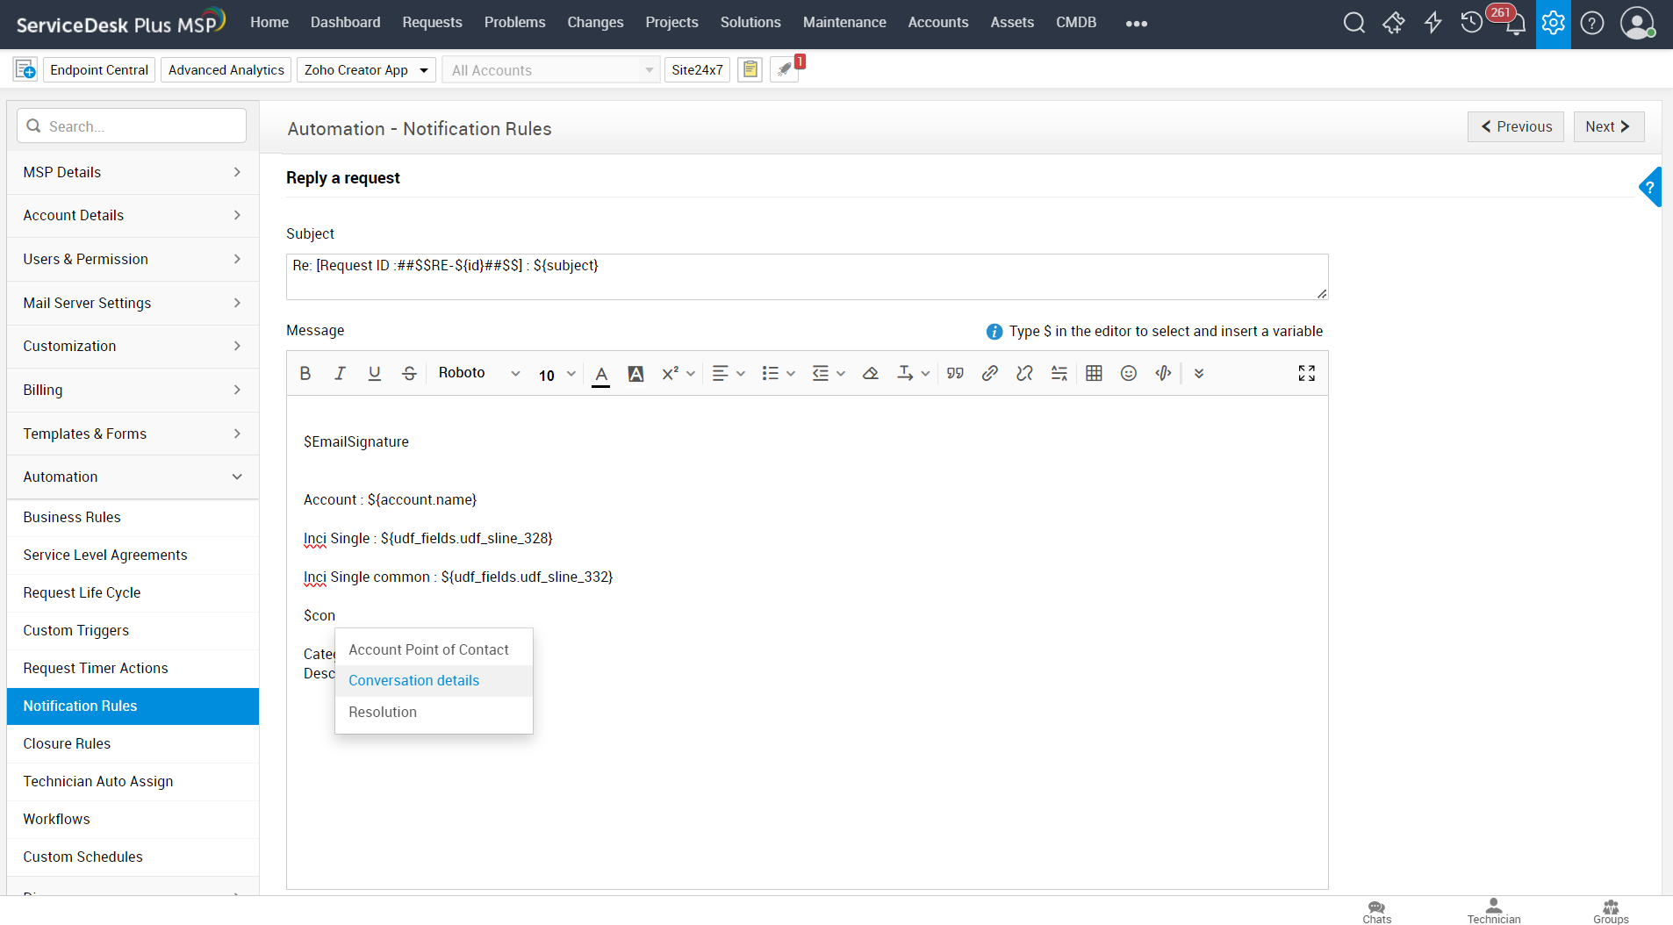Open recent items history icon
The image size is (1673, 925).
pos(1472,23)
